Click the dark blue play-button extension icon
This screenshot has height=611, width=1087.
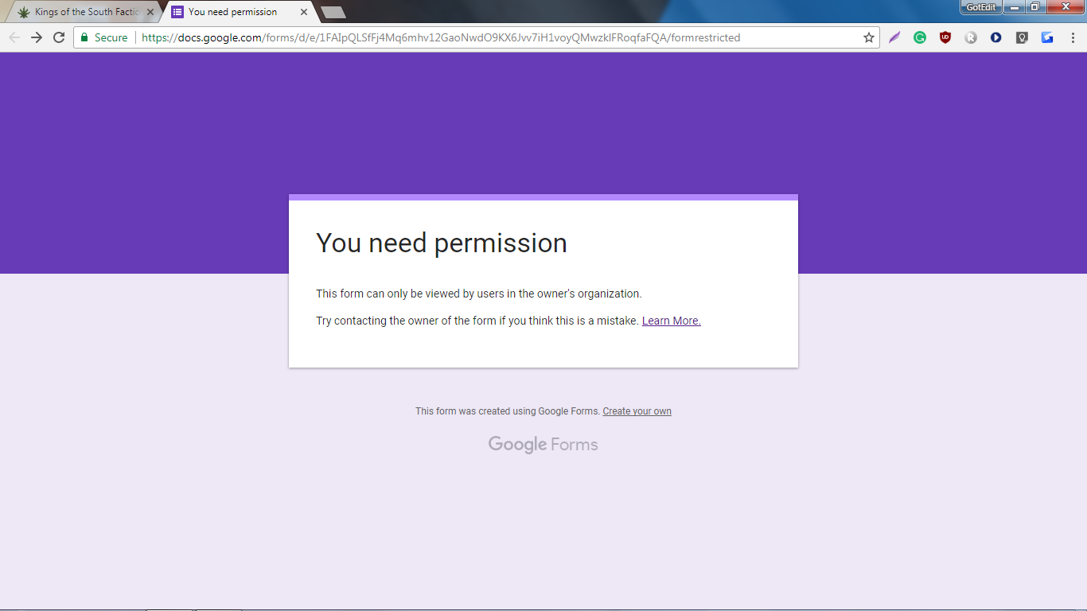coord(996,37)
